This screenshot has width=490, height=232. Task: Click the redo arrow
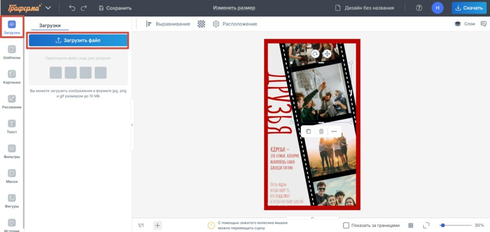tap(84, 8)
